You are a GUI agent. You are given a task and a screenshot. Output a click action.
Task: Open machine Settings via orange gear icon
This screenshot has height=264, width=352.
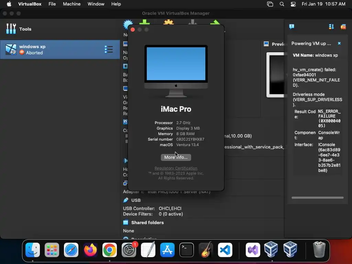tap(169, 22)
